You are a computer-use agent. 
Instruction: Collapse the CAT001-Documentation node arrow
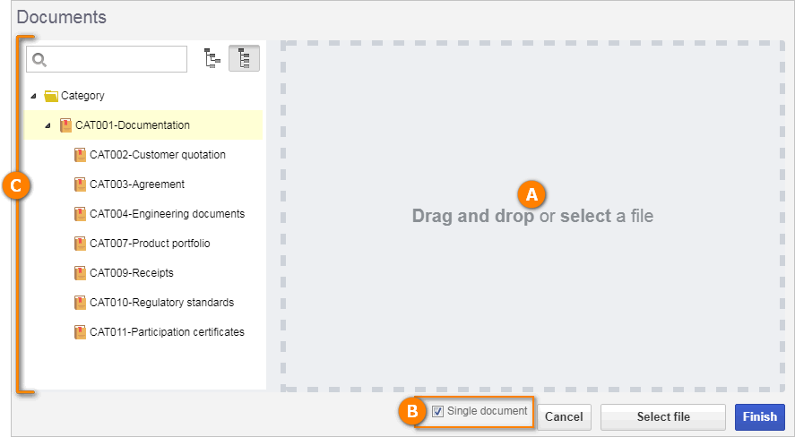coord(48,125)
